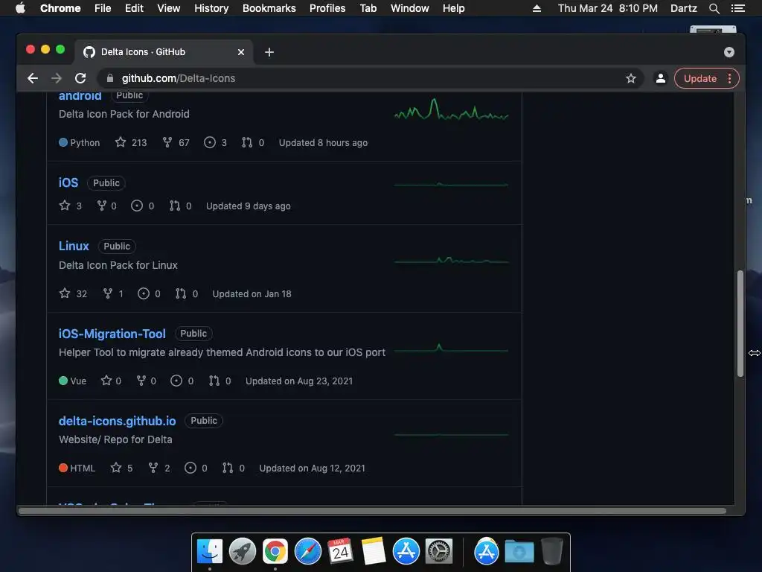Click the horizontal scrollbar at window bottom
762x572 pixels.
[x=372, y=511]
